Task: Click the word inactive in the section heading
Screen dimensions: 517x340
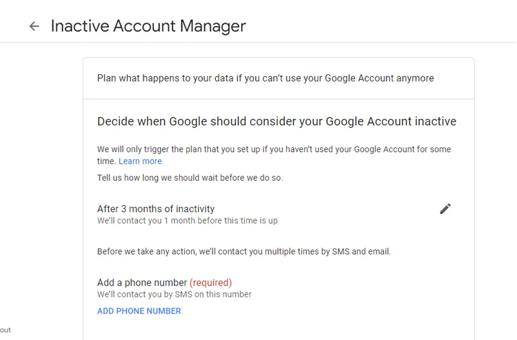Action: 436,122
